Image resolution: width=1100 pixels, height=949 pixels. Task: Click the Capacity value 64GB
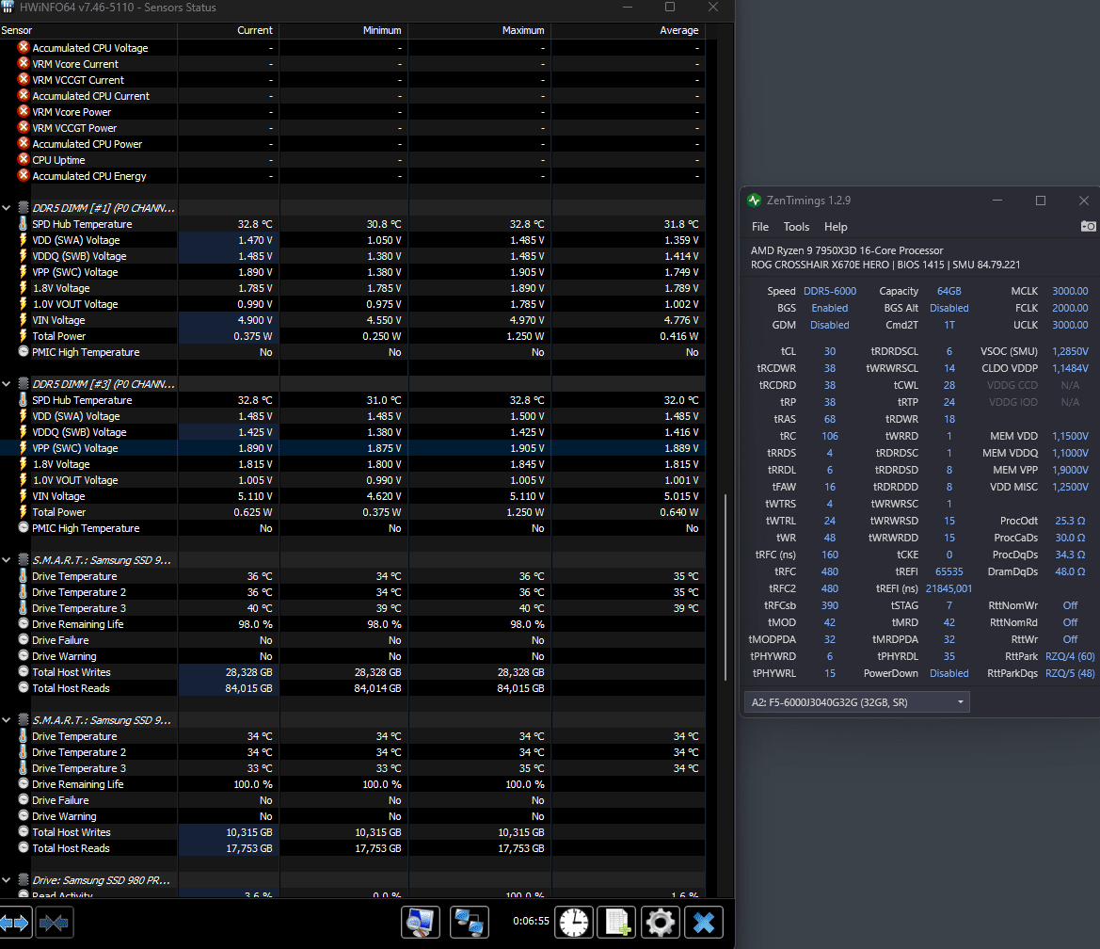(x=949, y=291)
